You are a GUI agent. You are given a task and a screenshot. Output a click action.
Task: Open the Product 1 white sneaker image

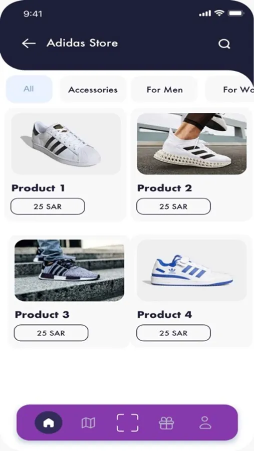pyautogui.click(x=66, y=143)
